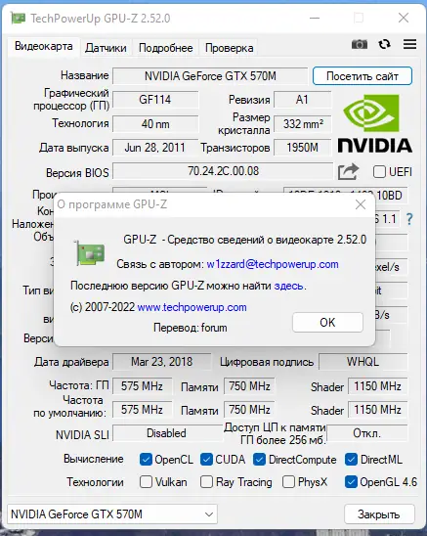This screenshot has width=427, height=536.
Task: Click the BIOS version field 70.24.2C.00.08
Action: tap(223, 171)
